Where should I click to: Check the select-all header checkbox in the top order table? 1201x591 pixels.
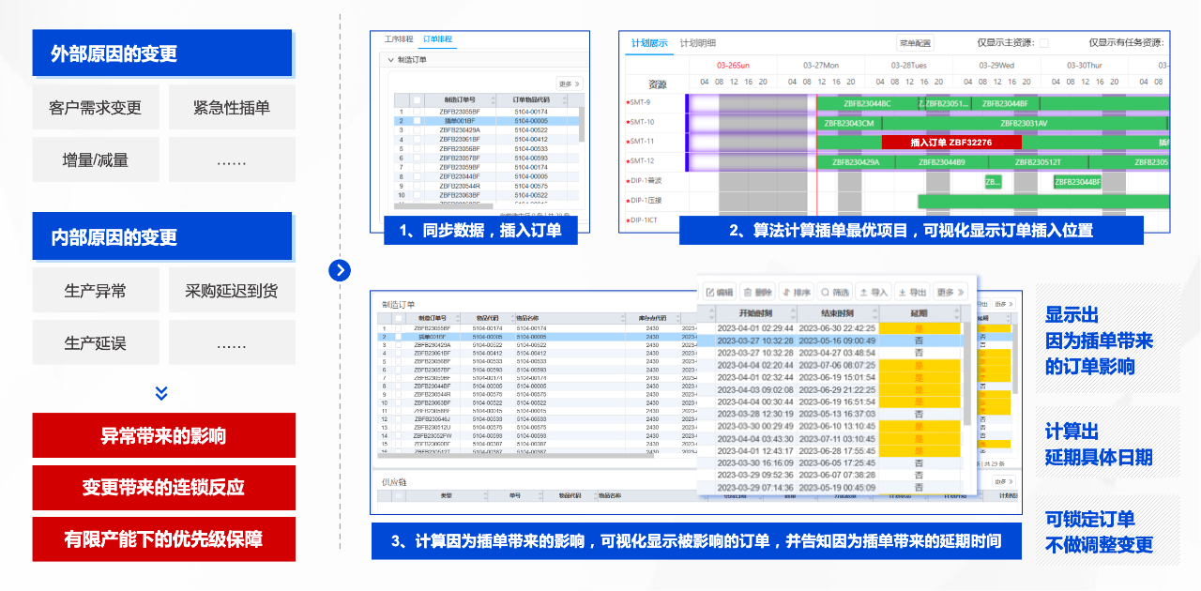pyautogui.click(x=417, y=99)
